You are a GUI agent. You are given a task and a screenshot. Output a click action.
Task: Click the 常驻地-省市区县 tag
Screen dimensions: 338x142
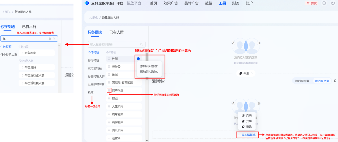coord(124,83)
